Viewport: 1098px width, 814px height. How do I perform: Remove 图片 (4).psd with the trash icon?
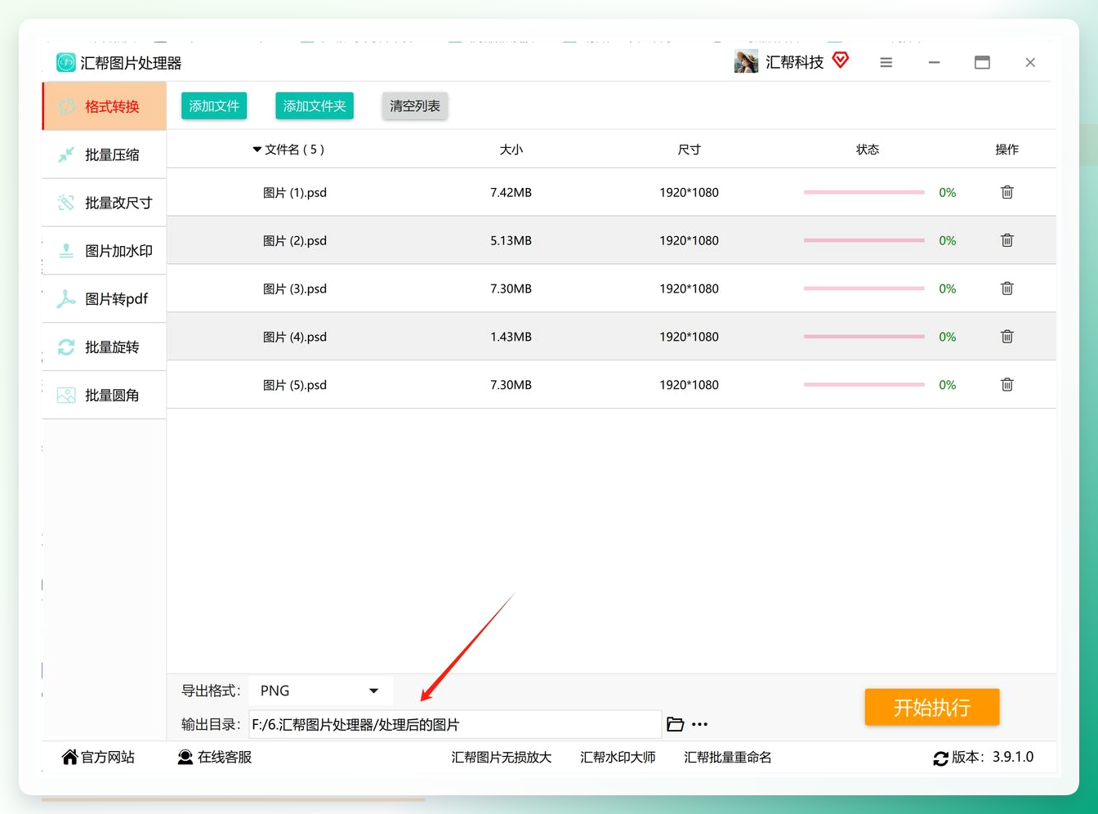(1007, 336)
